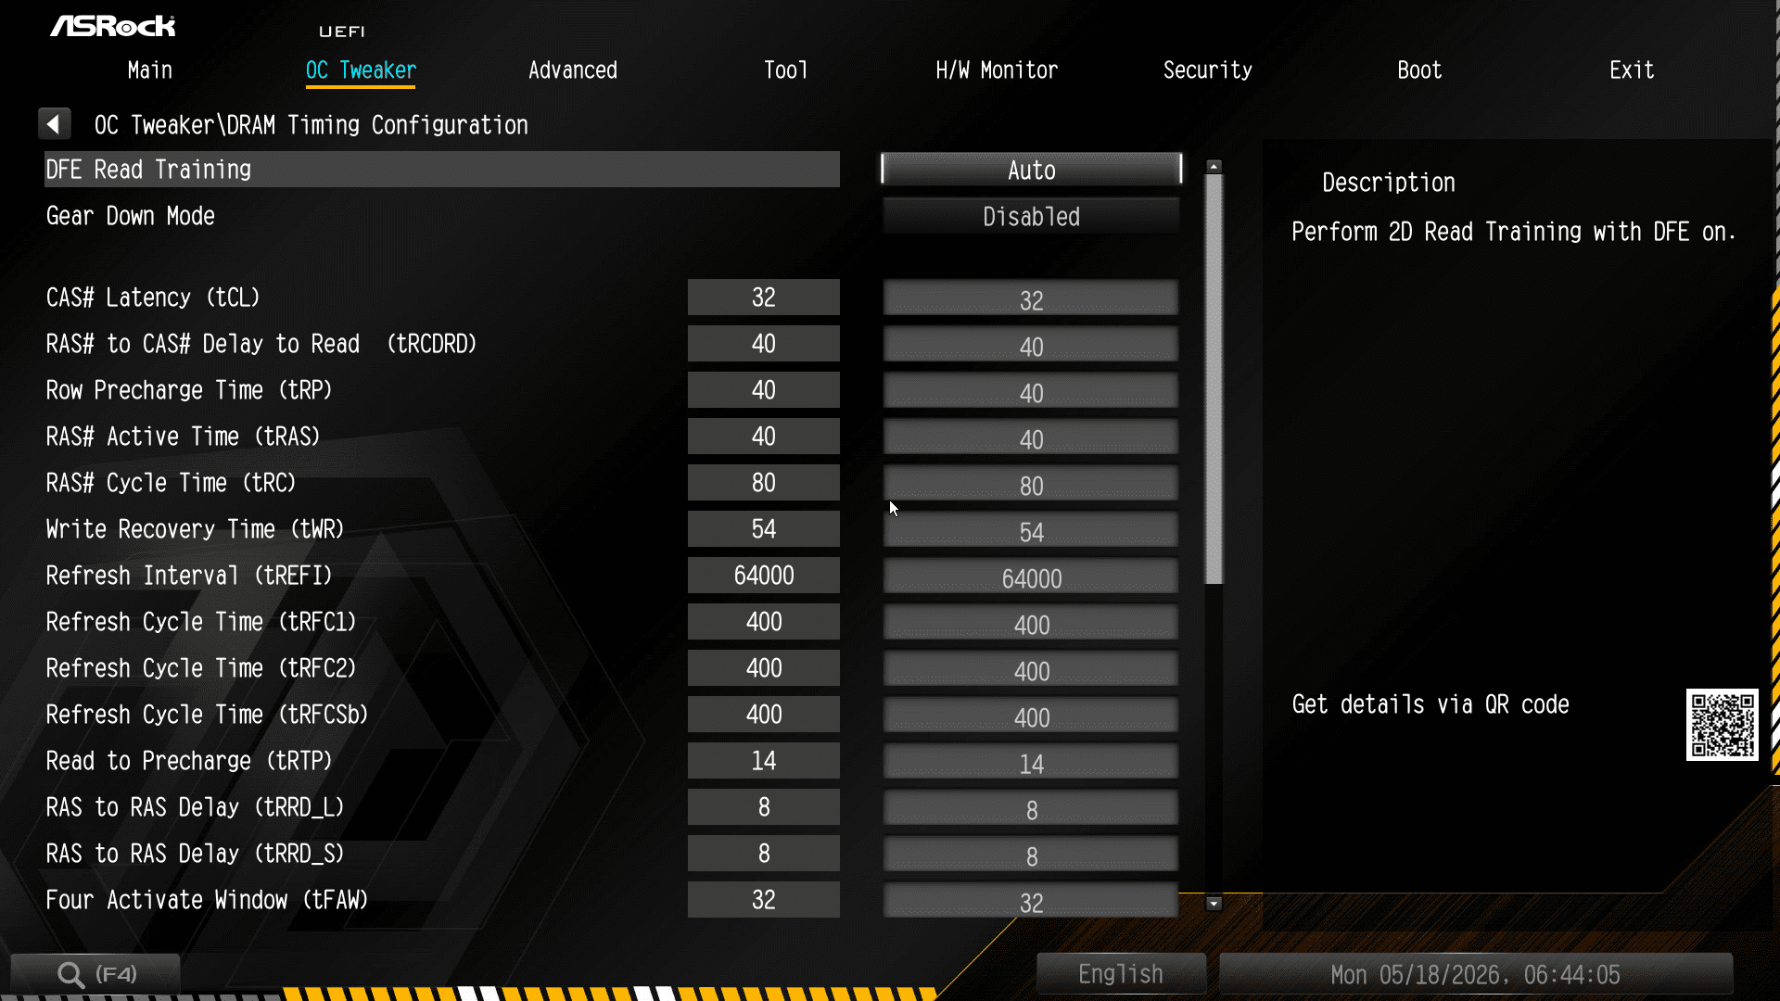Click the DFE description text
Viewport: 1780px width, 1001px height.
click(1514, 232)
